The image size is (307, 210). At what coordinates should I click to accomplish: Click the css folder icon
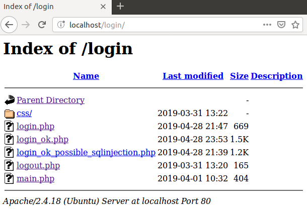(x=10, y=114)
